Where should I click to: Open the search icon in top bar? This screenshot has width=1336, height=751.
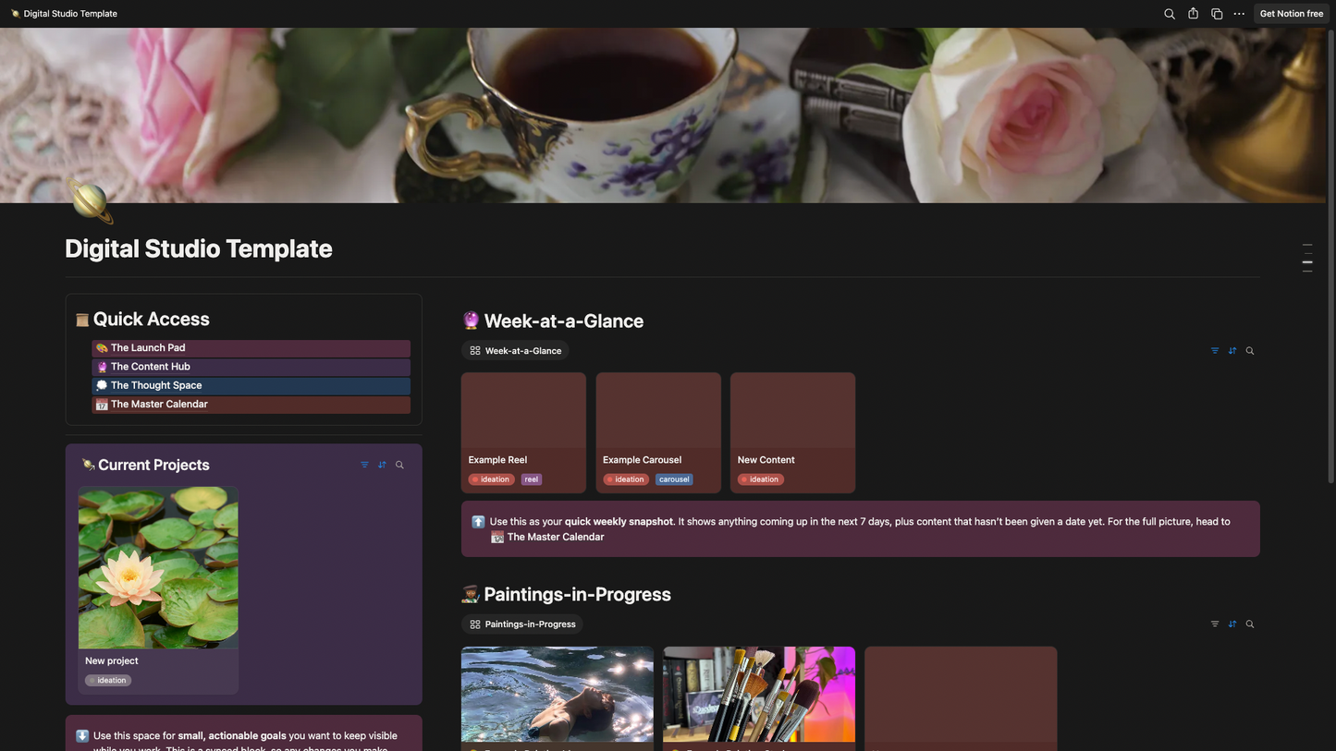point(1169,14)
